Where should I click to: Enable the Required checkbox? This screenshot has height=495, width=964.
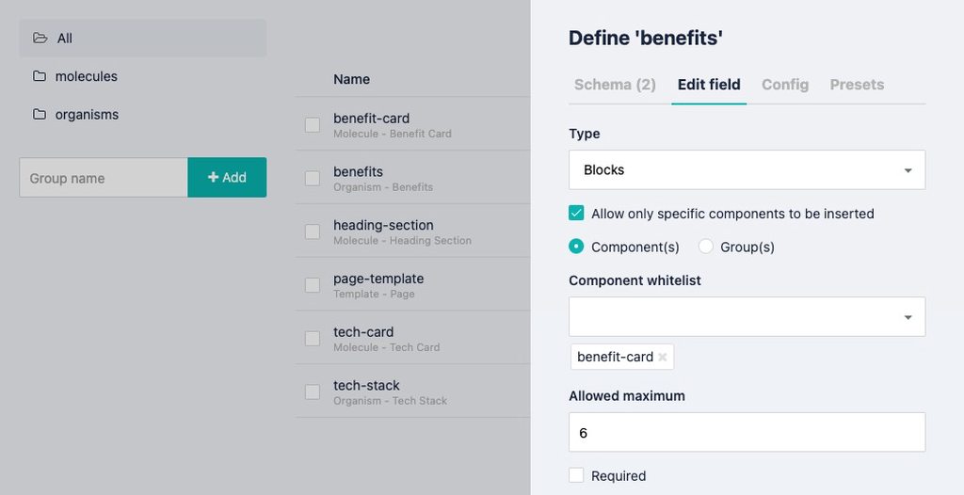click(577, 475)
